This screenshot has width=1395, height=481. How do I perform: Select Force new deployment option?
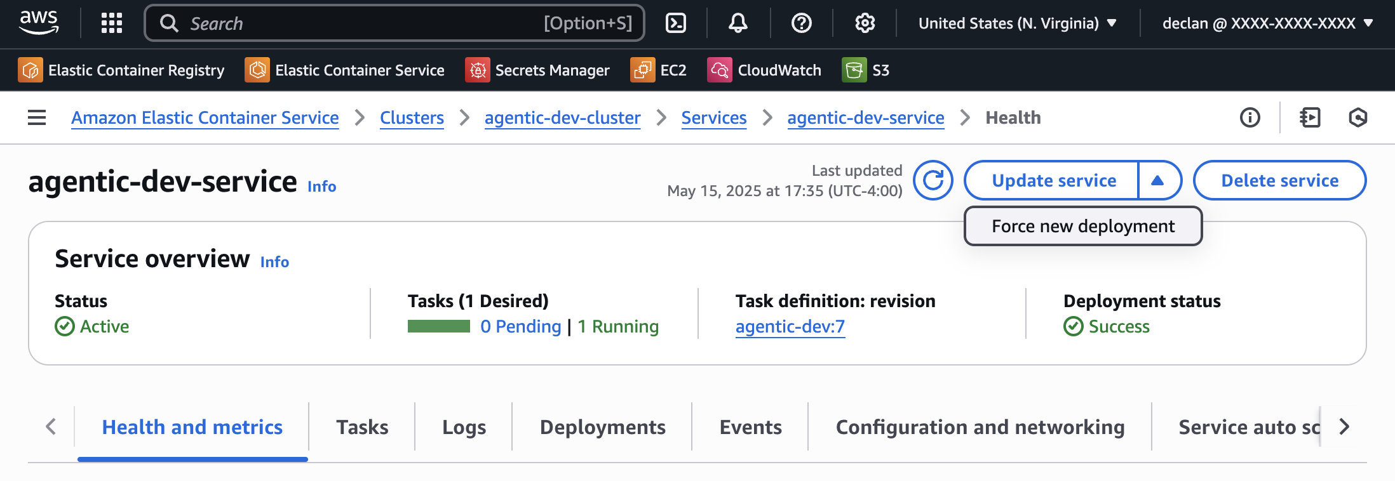point(1082,226)
